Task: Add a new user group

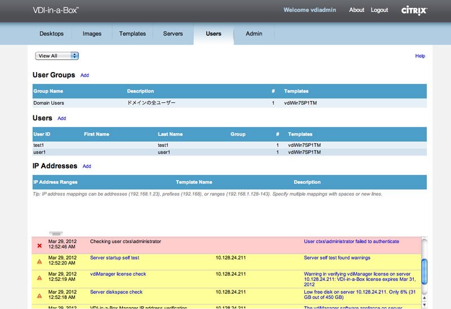Action: click(85, 75)
